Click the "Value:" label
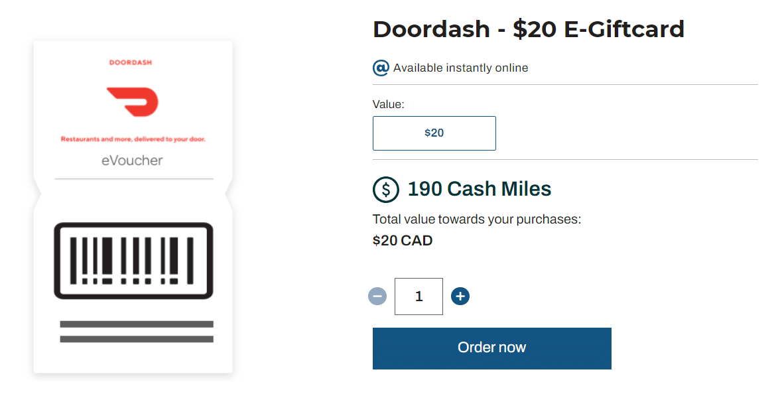Image resolution: width=778 pixels, height=396 pixels. point(389,104)
